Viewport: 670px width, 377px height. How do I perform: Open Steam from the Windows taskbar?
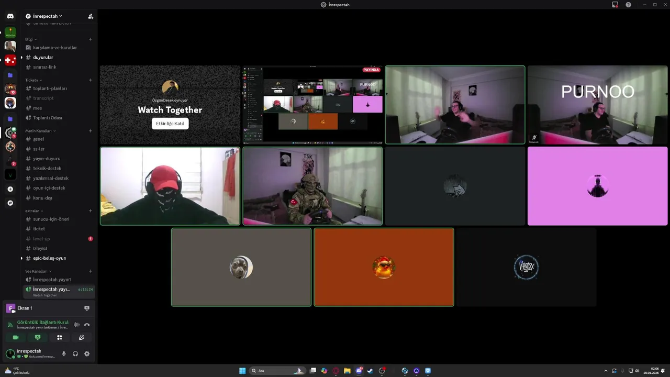click(x=370, y=371)
